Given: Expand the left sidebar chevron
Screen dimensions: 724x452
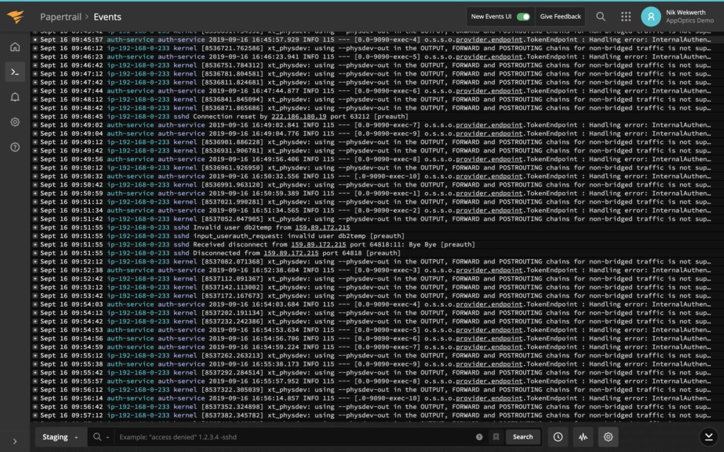Looking at the screenshot, I should coord(16,441).
